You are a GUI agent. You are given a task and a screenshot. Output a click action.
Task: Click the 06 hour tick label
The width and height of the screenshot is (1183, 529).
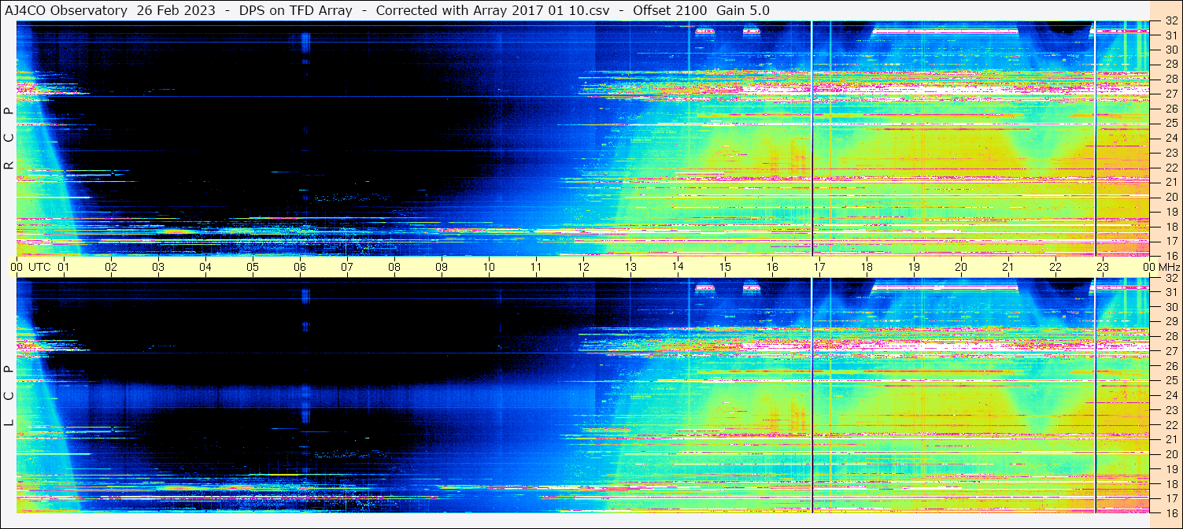point(300,267)
